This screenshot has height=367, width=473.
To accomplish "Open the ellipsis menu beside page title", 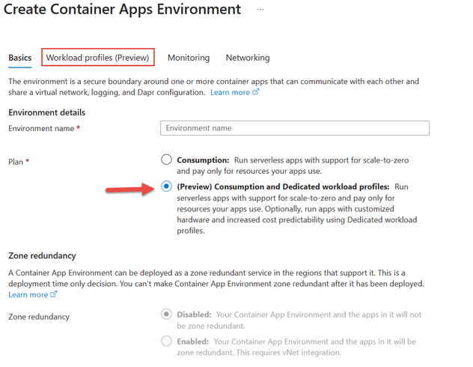I will tap(260, 10).
